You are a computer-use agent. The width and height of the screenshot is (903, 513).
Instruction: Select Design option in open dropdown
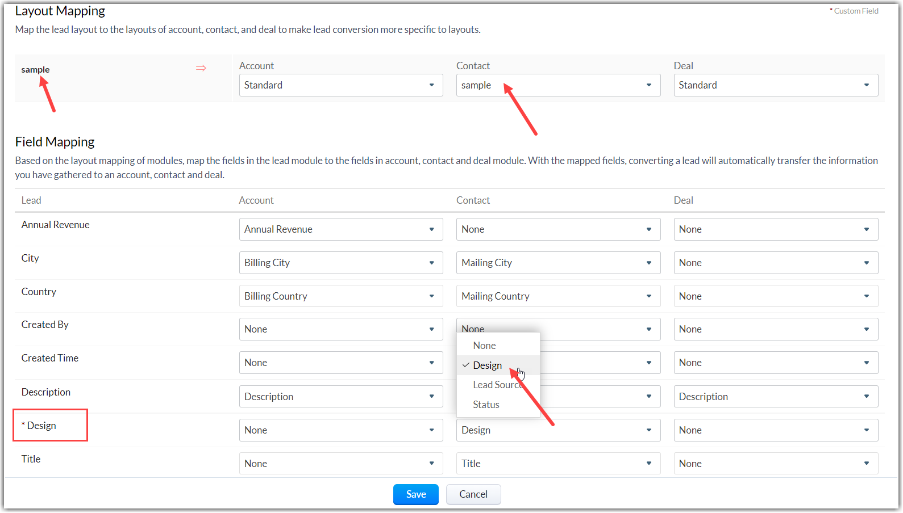coord(487,365)
